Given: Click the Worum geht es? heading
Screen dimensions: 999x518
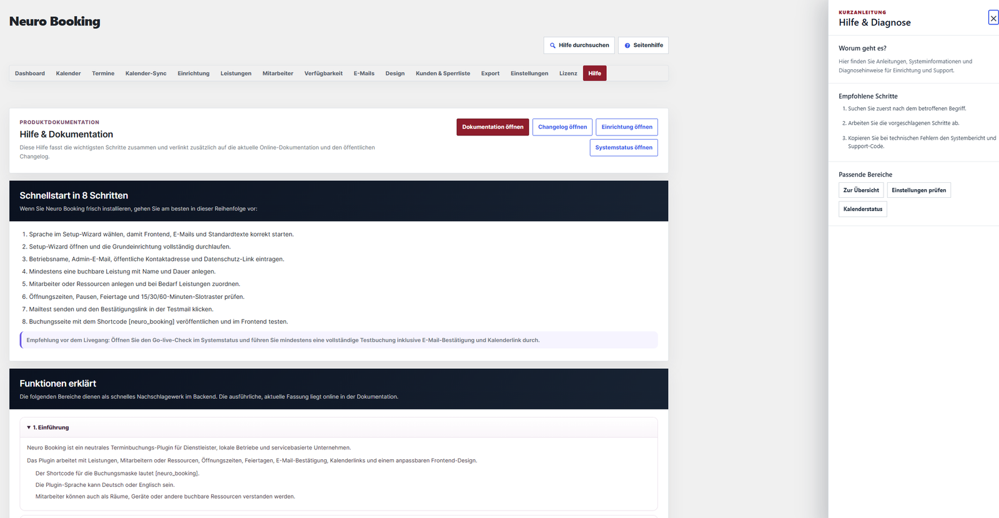Looking at the screenshot, I should 862,48.
